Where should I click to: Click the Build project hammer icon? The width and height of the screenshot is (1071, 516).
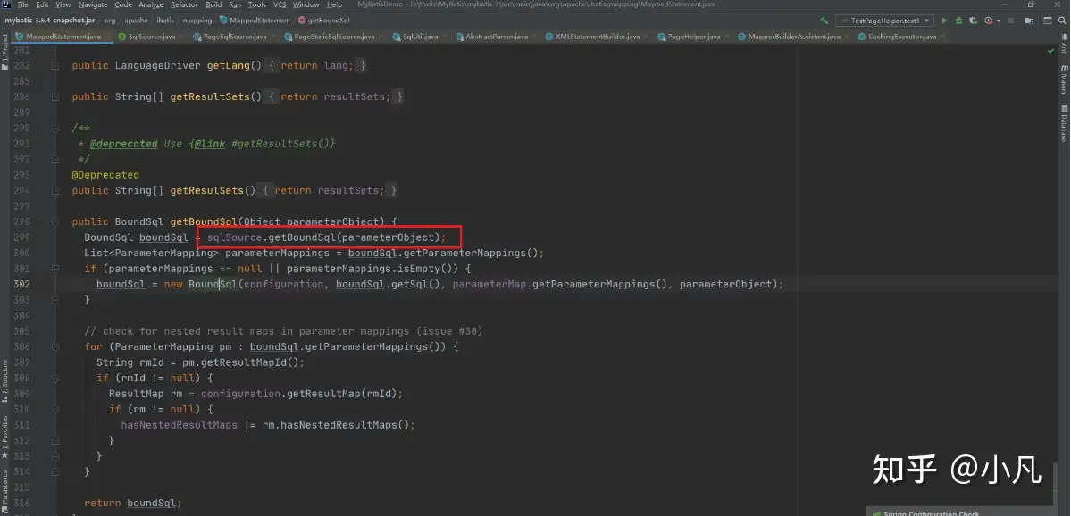[x=824, y=21]
